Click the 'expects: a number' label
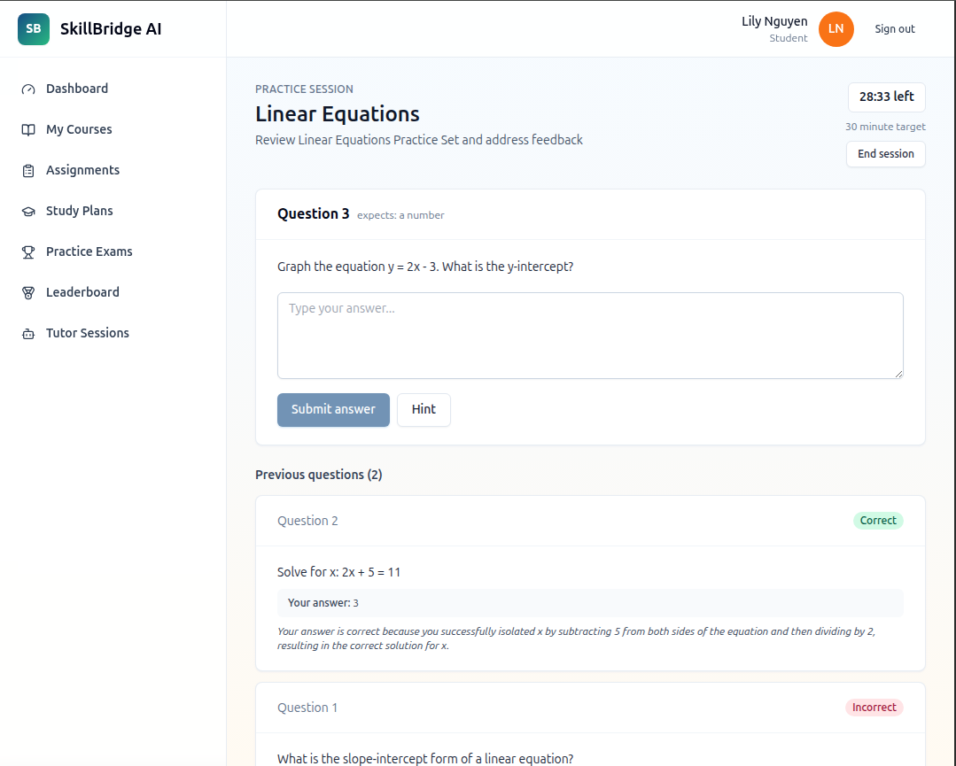The width and height of the screenshot is (956, 766). 400,215
